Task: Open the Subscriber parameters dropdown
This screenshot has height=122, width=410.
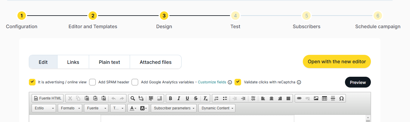Action: [x=174, y=108]
